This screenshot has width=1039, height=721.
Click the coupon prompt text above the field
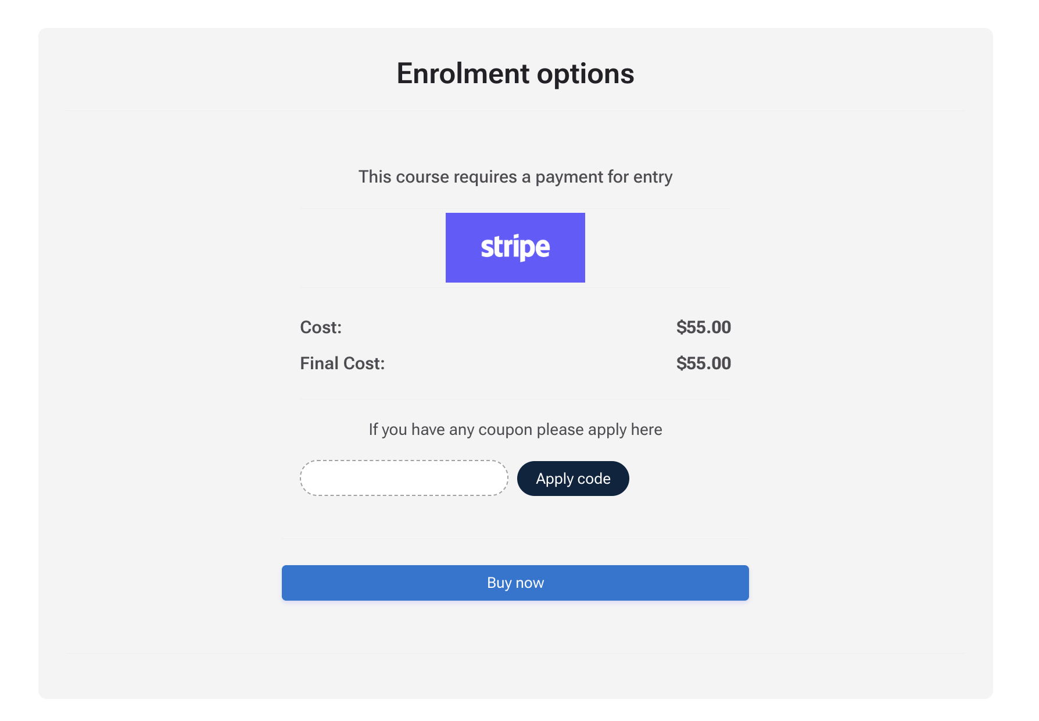[515, 430]
